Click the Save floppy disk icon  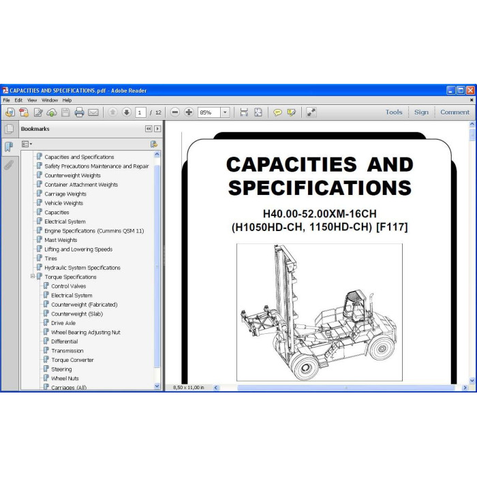65,112
